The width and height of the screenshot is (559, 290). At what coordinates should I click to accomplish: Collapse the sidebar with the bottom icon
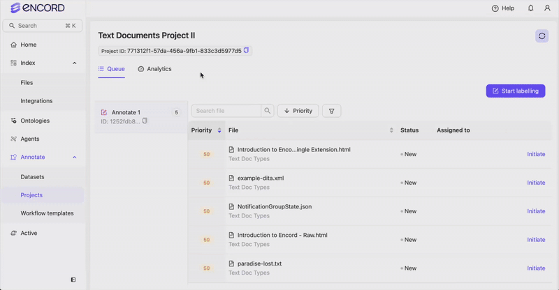73,280
